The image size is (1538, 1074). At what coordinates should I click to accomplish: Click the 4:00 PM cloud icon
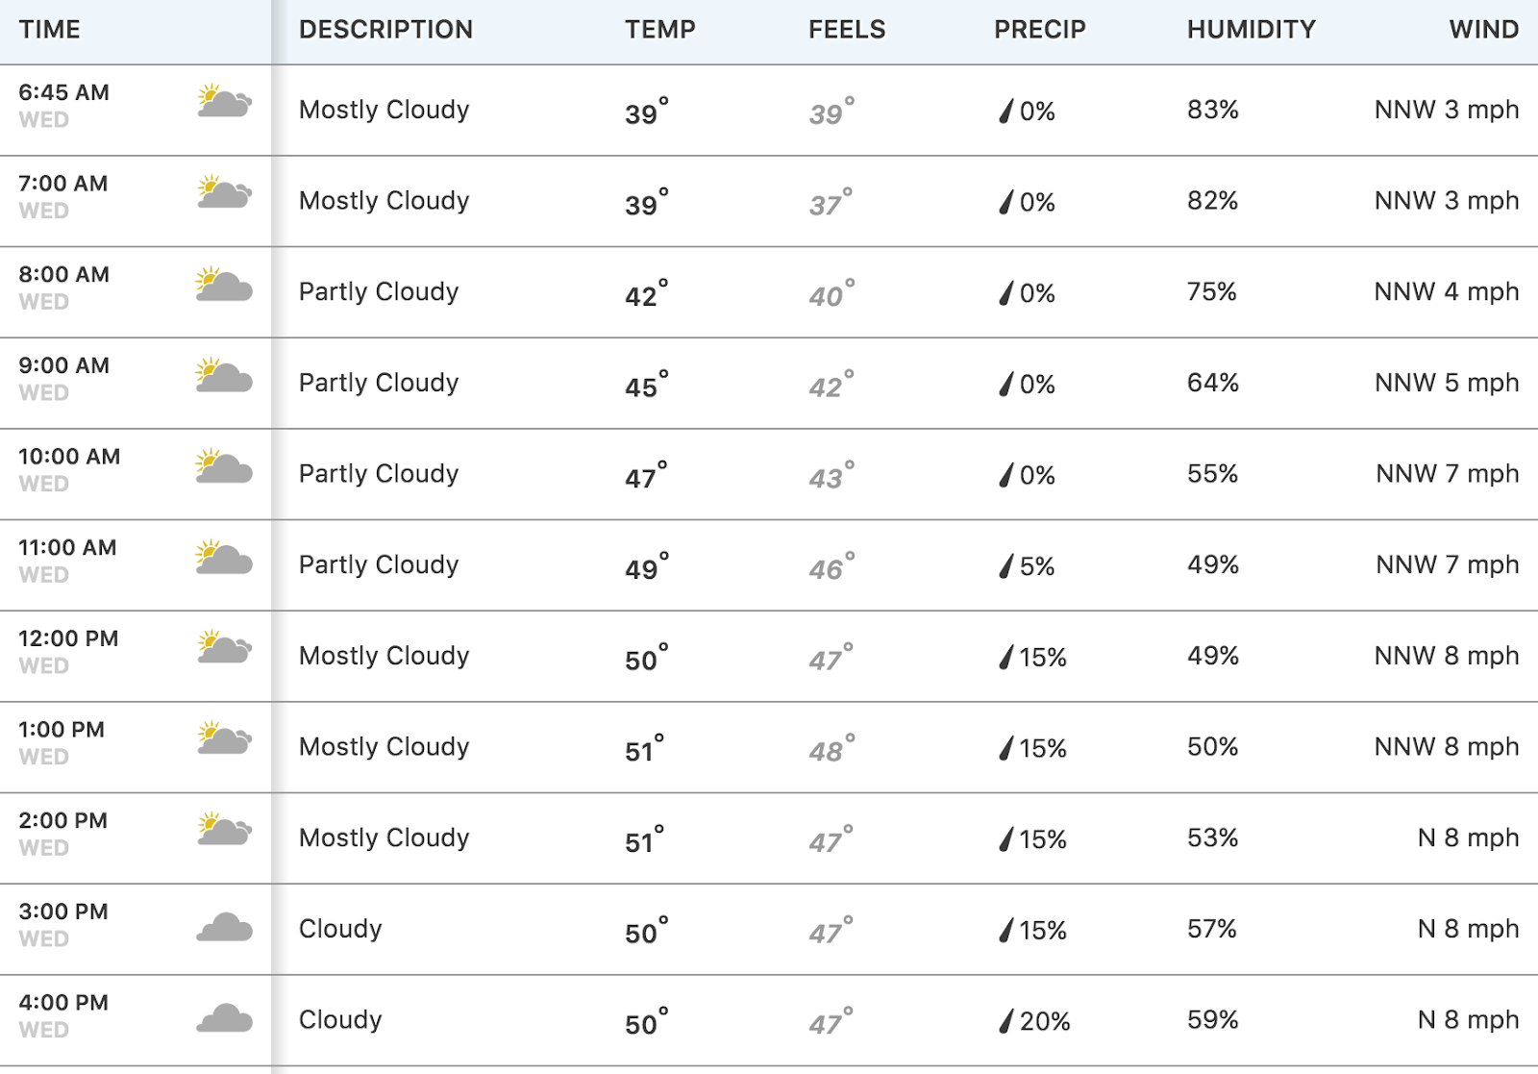pos(224,1018)
